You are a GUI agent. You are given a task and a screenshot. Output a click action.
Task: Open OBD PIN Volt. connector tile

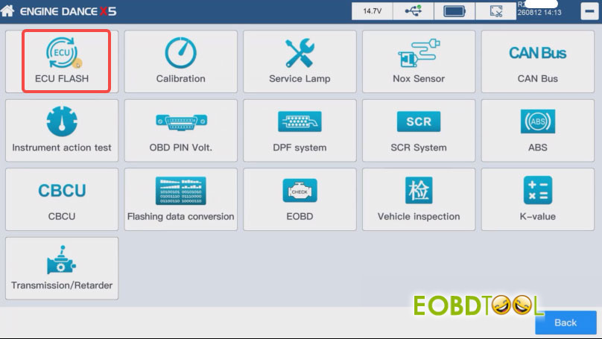coord(181,130)
